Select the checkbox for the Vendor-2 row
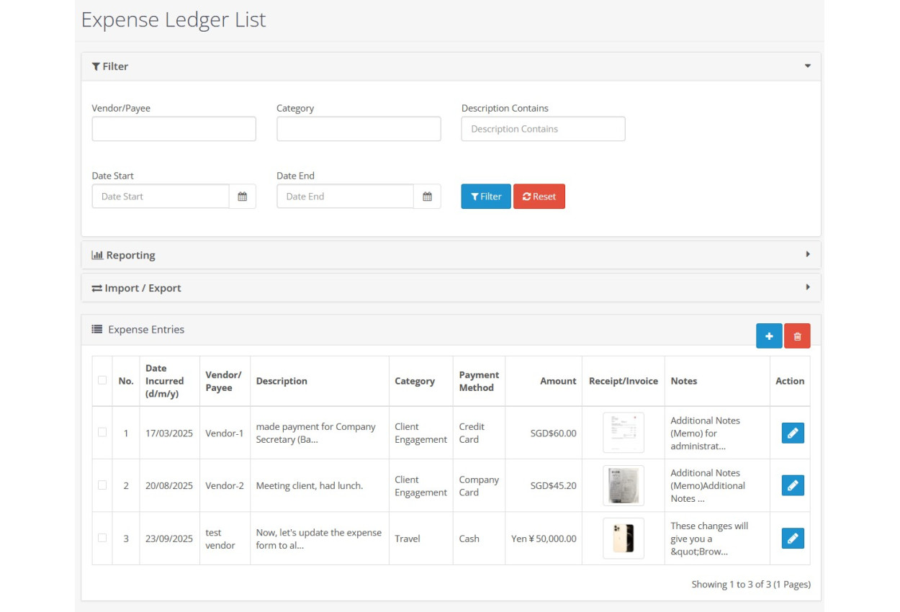This screenshot has width=900, height=612. pyautogui.click(x=102, y=485)
